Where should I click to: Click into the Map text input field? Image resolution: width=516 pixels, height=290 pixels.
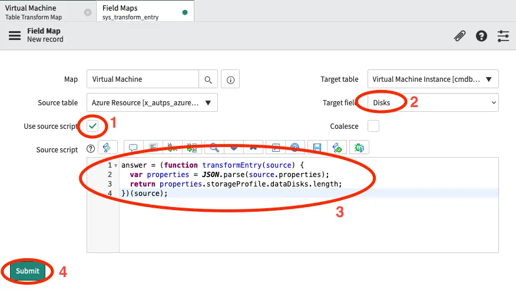tap(143, 79)
